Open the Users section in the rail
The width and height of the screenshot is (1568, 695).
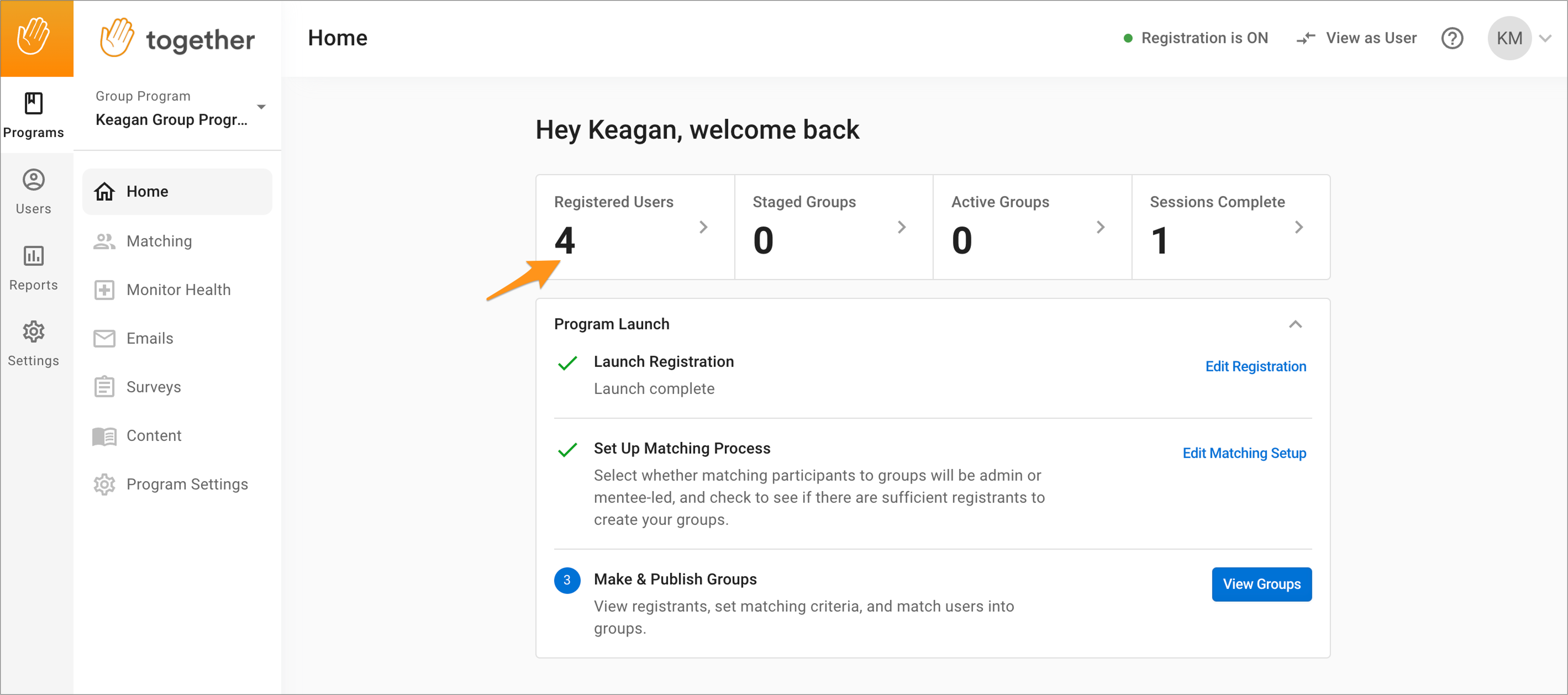click(x=34, y=192)
